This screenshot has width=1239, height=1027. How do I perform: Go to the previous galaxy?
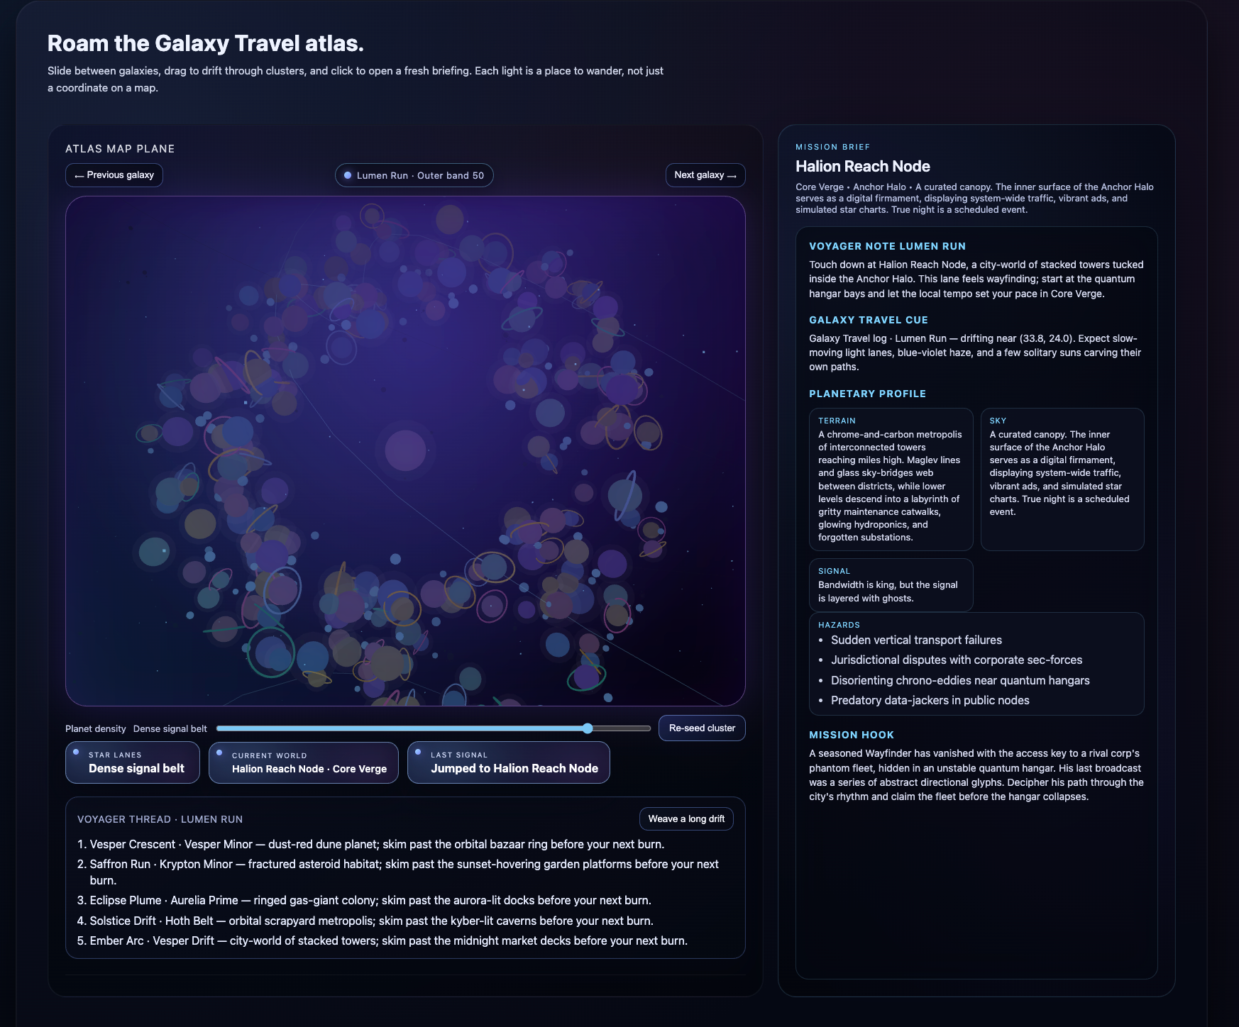click(114, 175)
